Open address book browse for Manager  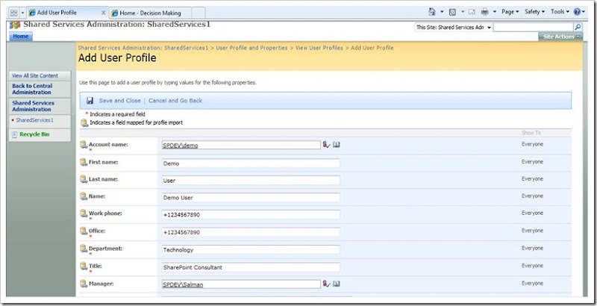tap(337, 284)
